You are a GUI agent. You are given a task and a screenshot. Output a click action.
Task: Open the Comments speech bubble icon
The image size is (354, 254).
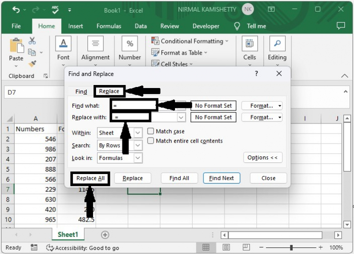pyautogui.click(x=341, y=26)
